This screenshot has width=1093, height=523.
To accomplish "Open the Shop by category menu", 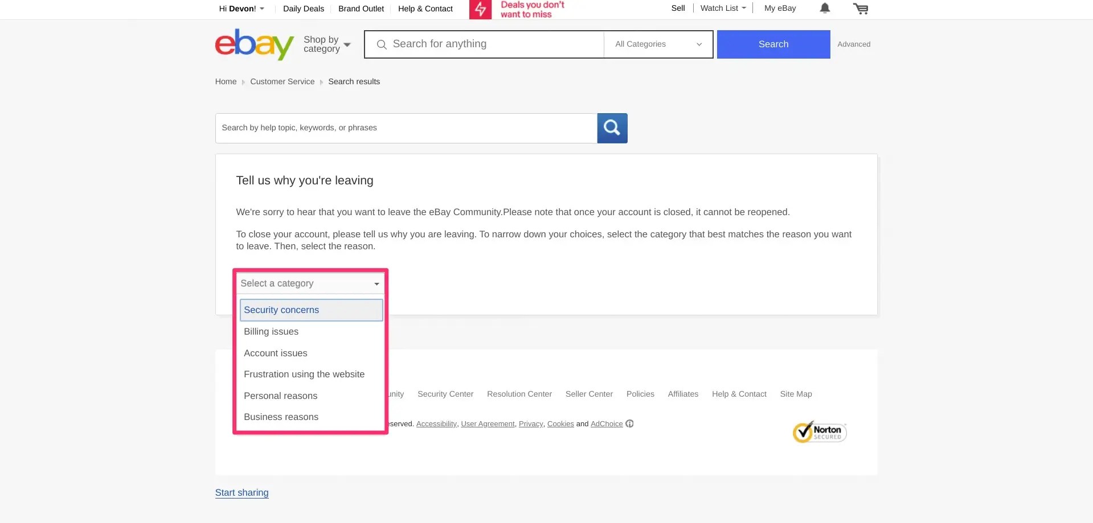I will (x=327, y=44).
